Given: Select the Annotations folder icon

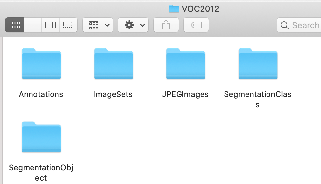Looking at the screenshot, I should tap(41, 64).
